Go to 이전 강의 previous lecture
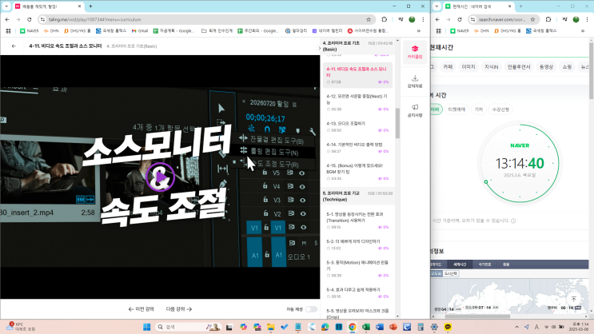The height and width of the screenshot is (334, 594). 141,309
